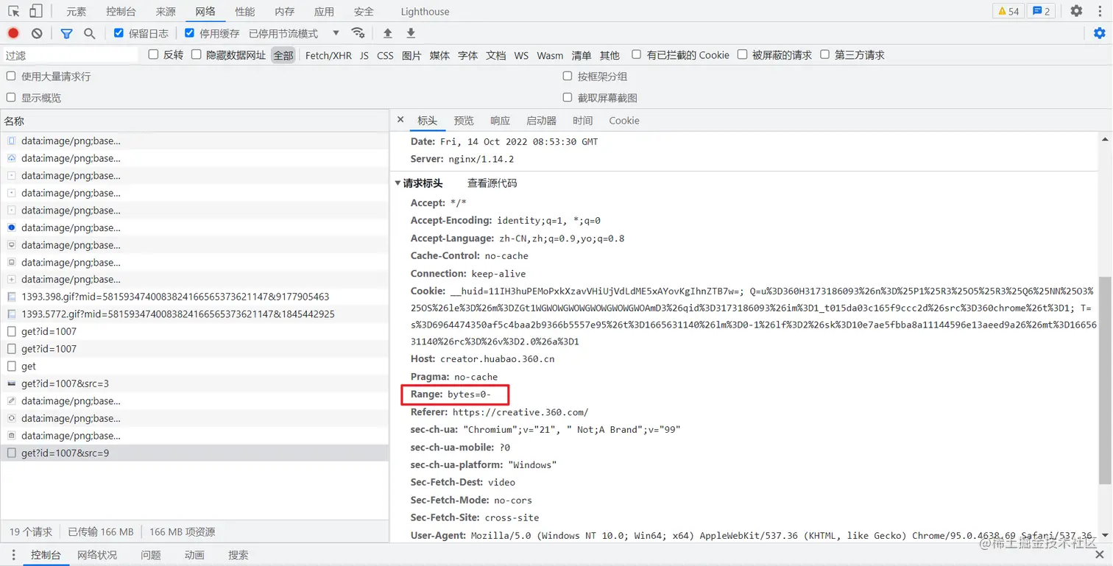
Task: Enable 有已拦截的 Cookie checkbox
Action: [x=636, y=54]
